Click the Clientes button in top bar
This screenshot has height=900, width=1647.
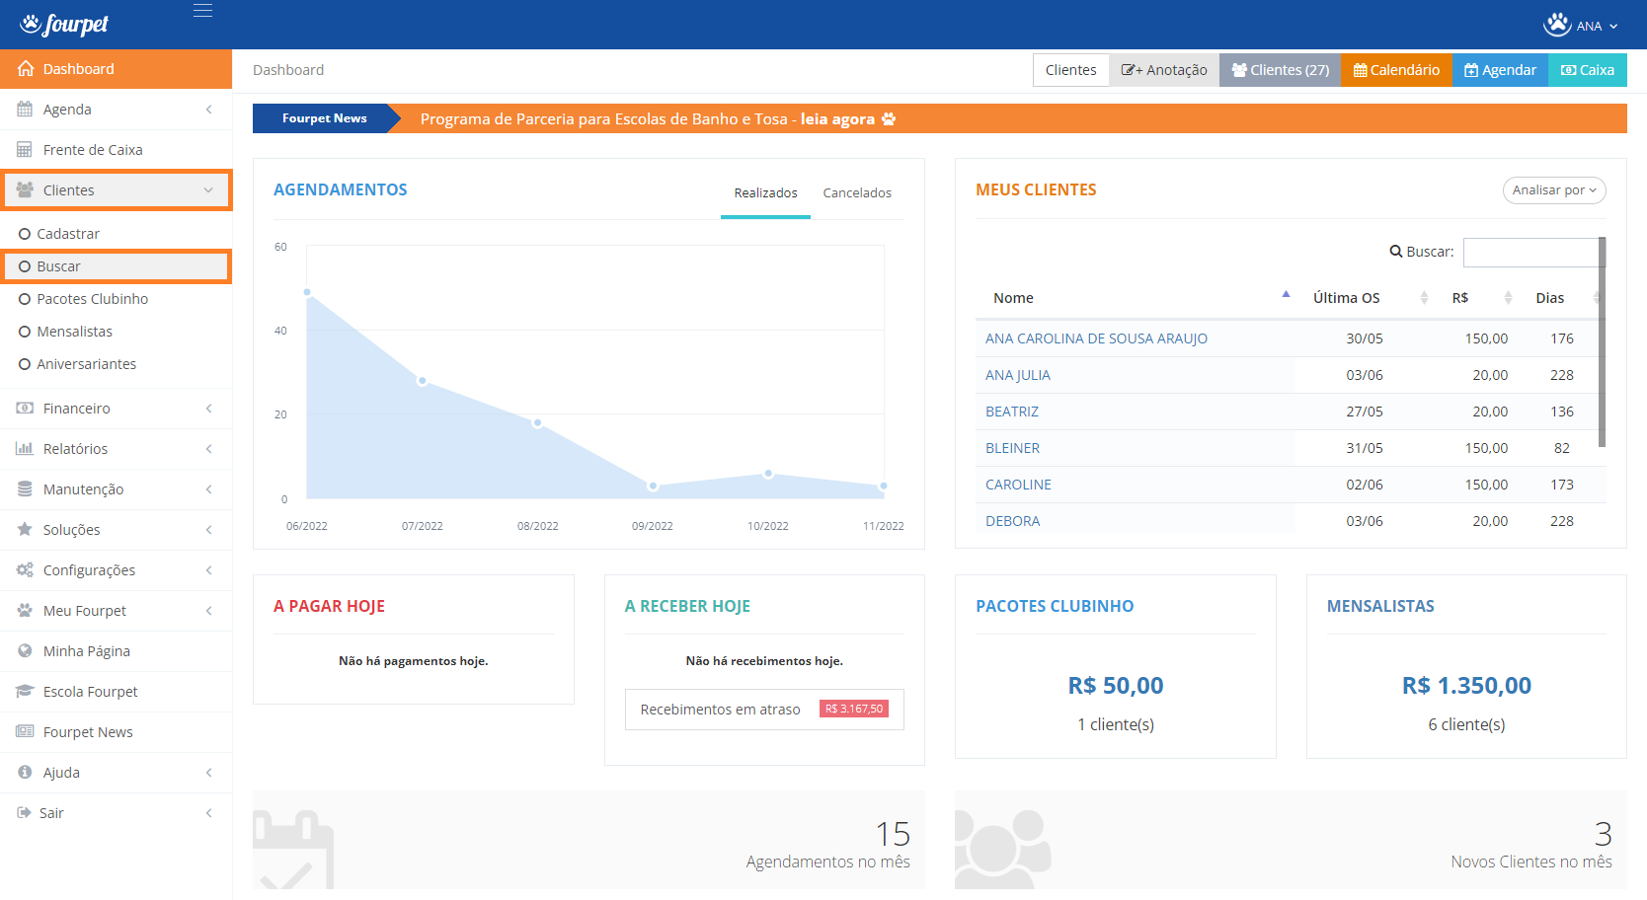[x=1070, y=70]
